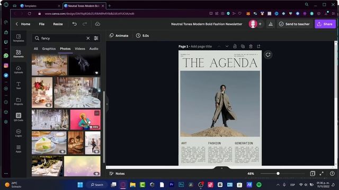Open the help question mark icon

tap(332, 174)
